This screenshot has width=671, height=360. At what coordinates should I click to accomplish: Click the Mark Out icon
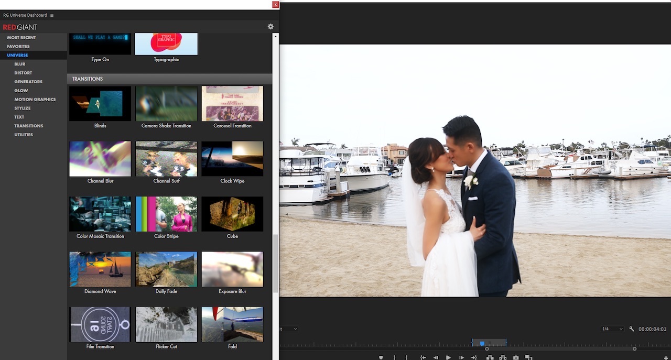(x=406, y=357)
